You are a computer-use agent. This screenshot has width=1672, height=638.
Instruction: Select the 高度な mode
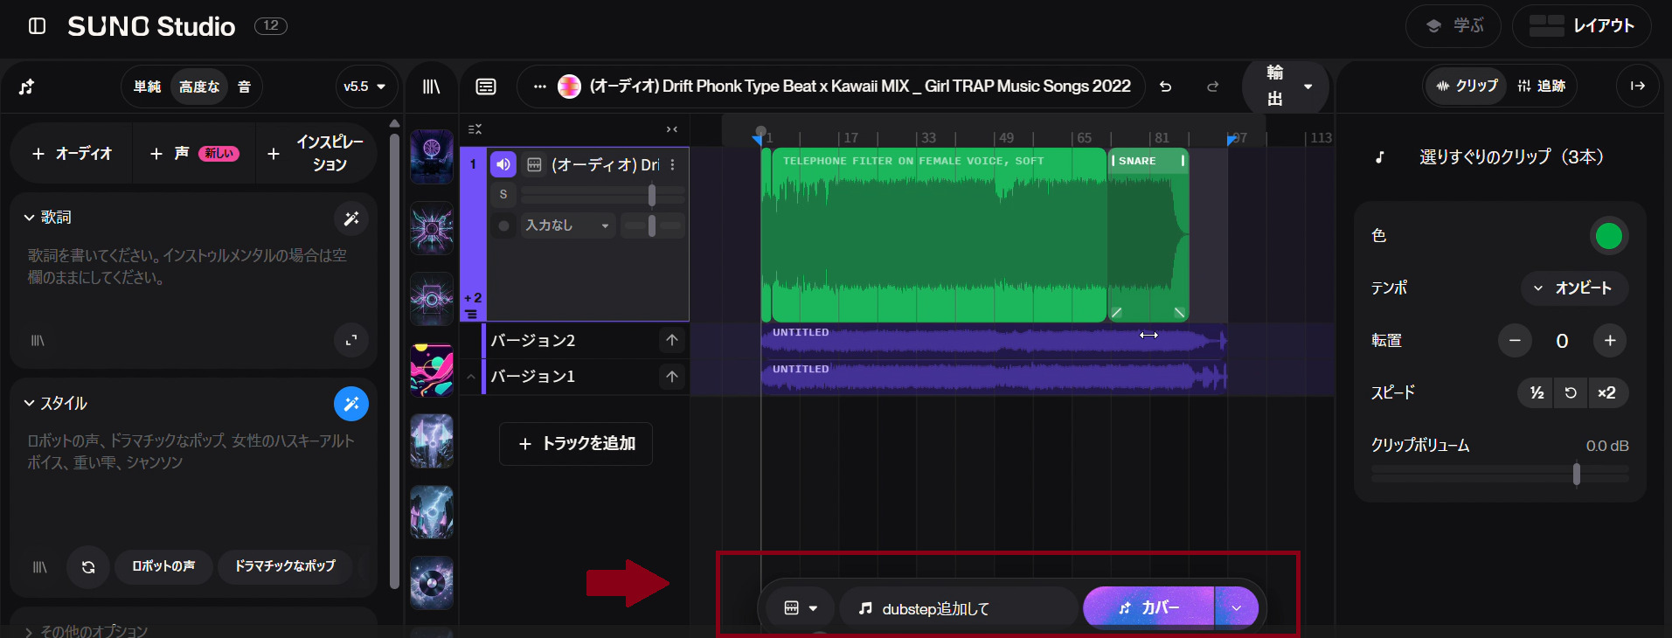coord(199,87)
